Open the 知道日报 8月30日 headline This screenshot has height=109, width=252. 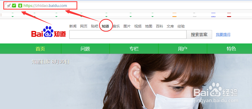point(50,62)
